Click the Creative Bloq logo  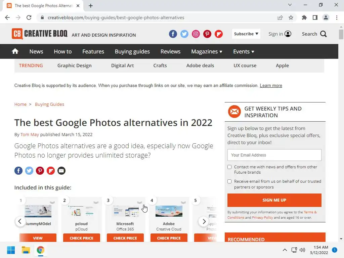pyautogui.click(x=40, y=34)
